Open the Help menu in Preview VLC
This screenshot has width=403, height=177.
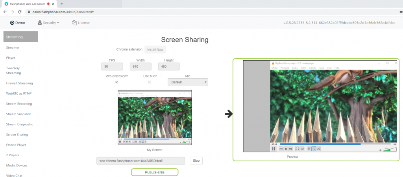(337, 68)
